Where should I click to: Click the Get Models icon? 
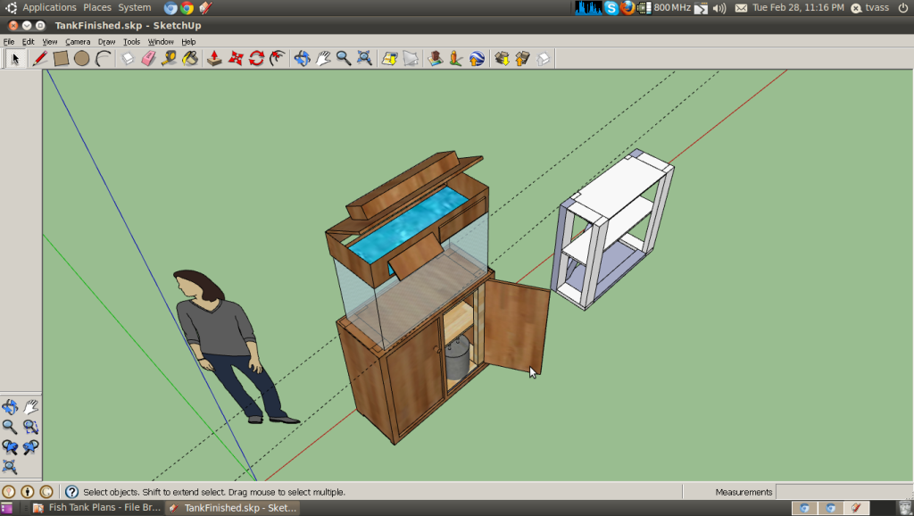pos(502,58)
